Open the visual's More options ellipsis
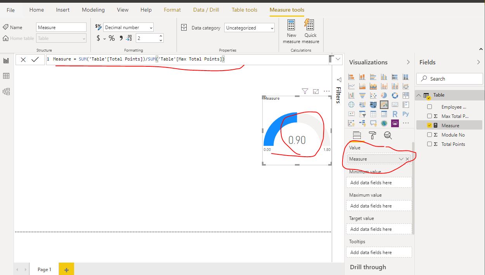Screen dimensions: 485x275 tap(327, 91)
